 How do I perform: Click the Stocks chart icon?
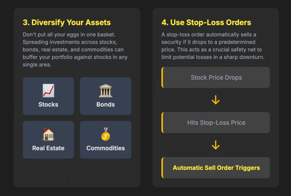click(48, 91)
